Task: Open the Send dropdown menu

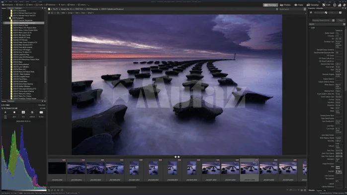Action: (63, 4)
